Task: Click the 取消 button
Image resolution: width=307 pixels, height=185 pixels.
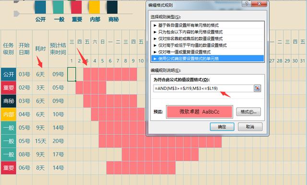Action: click(250, 127)
